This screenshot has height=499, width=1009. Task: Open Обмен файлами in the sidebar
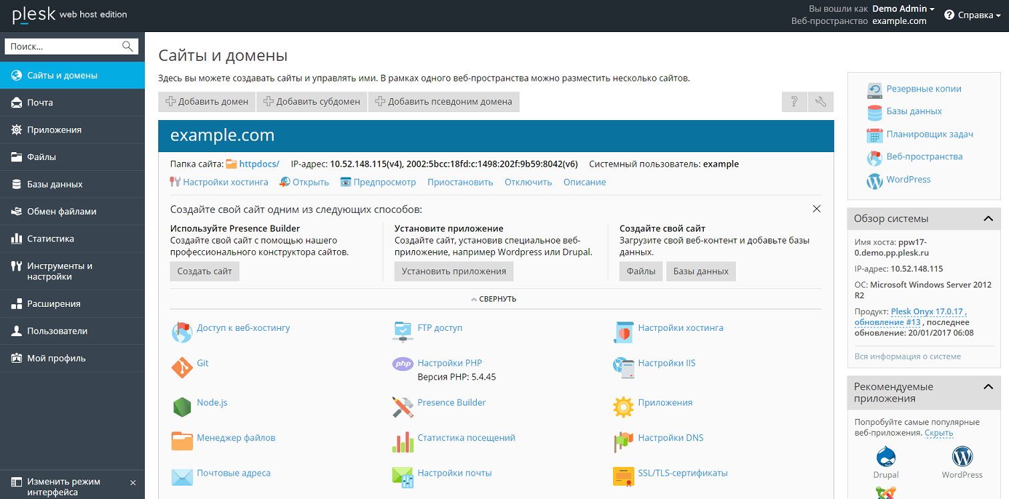[x=72, y=211]
